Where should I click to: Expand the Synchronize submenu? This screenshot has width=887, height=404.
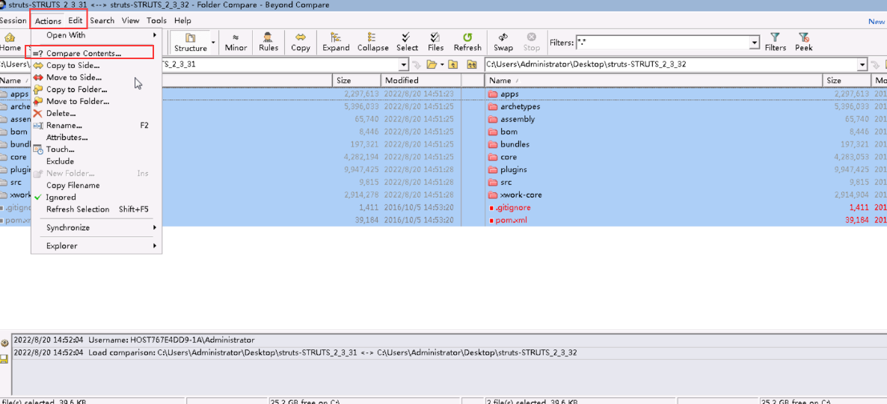pos(96,227)
